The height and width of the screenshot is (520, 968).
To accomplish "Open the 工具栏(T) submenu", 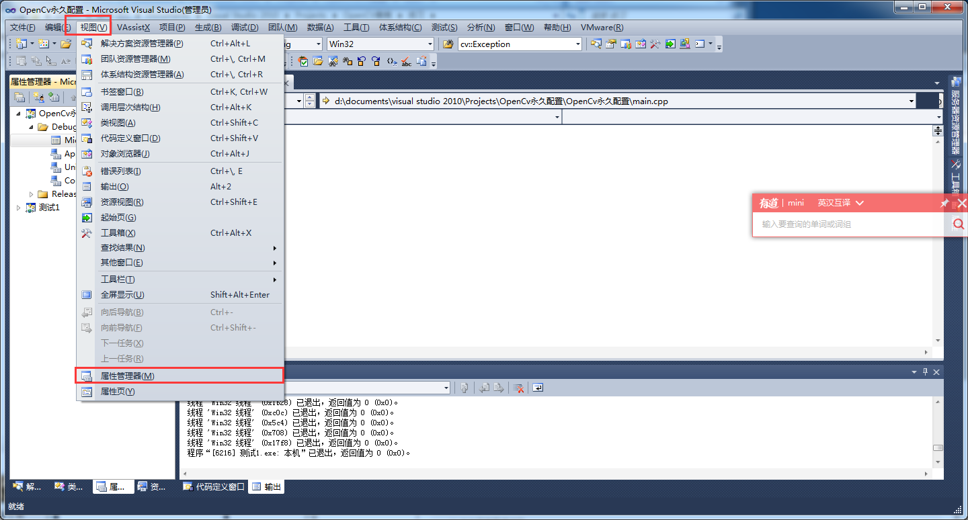I will click(179, 279).
